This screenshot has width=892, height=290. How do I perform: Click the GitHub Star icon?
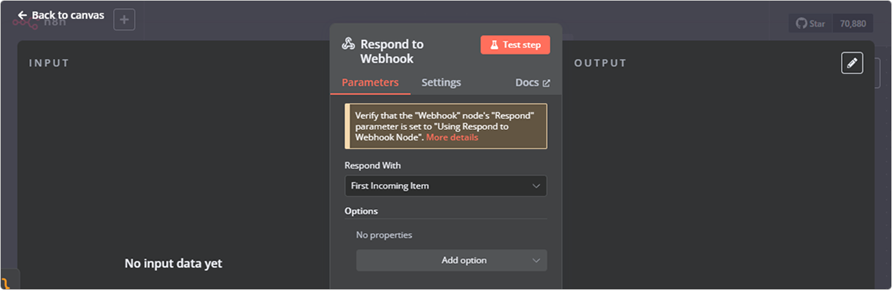coord(801,24)
